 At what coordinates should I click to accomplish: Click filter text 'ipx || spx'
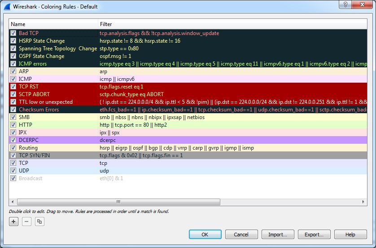[x=109, y=133]
